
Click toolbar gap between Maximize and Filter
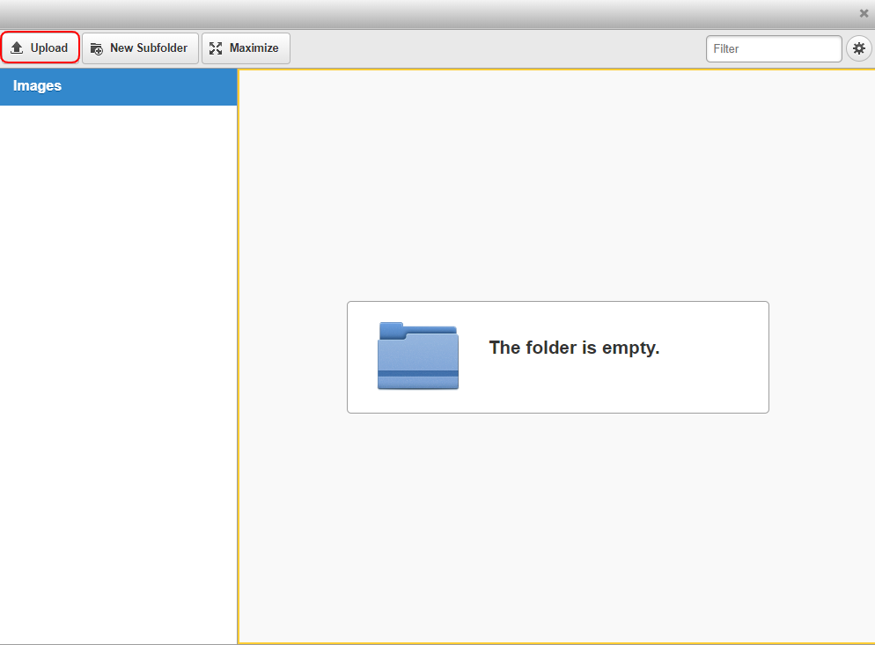497,48
